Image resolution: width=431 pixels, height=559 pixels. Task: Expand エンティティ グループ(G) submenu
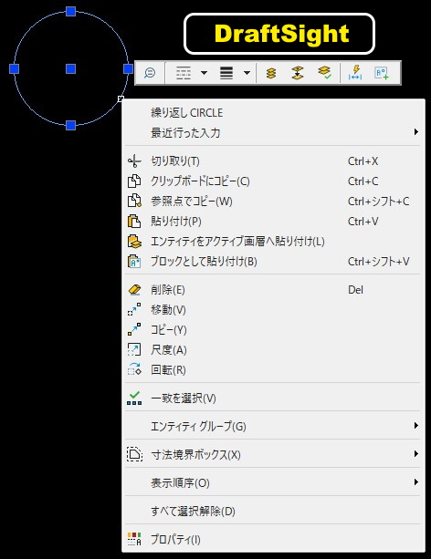click(274, 426)
